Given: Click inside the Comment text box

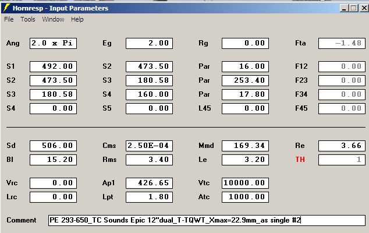Looking at the screenshot, I should pos(207,221).
